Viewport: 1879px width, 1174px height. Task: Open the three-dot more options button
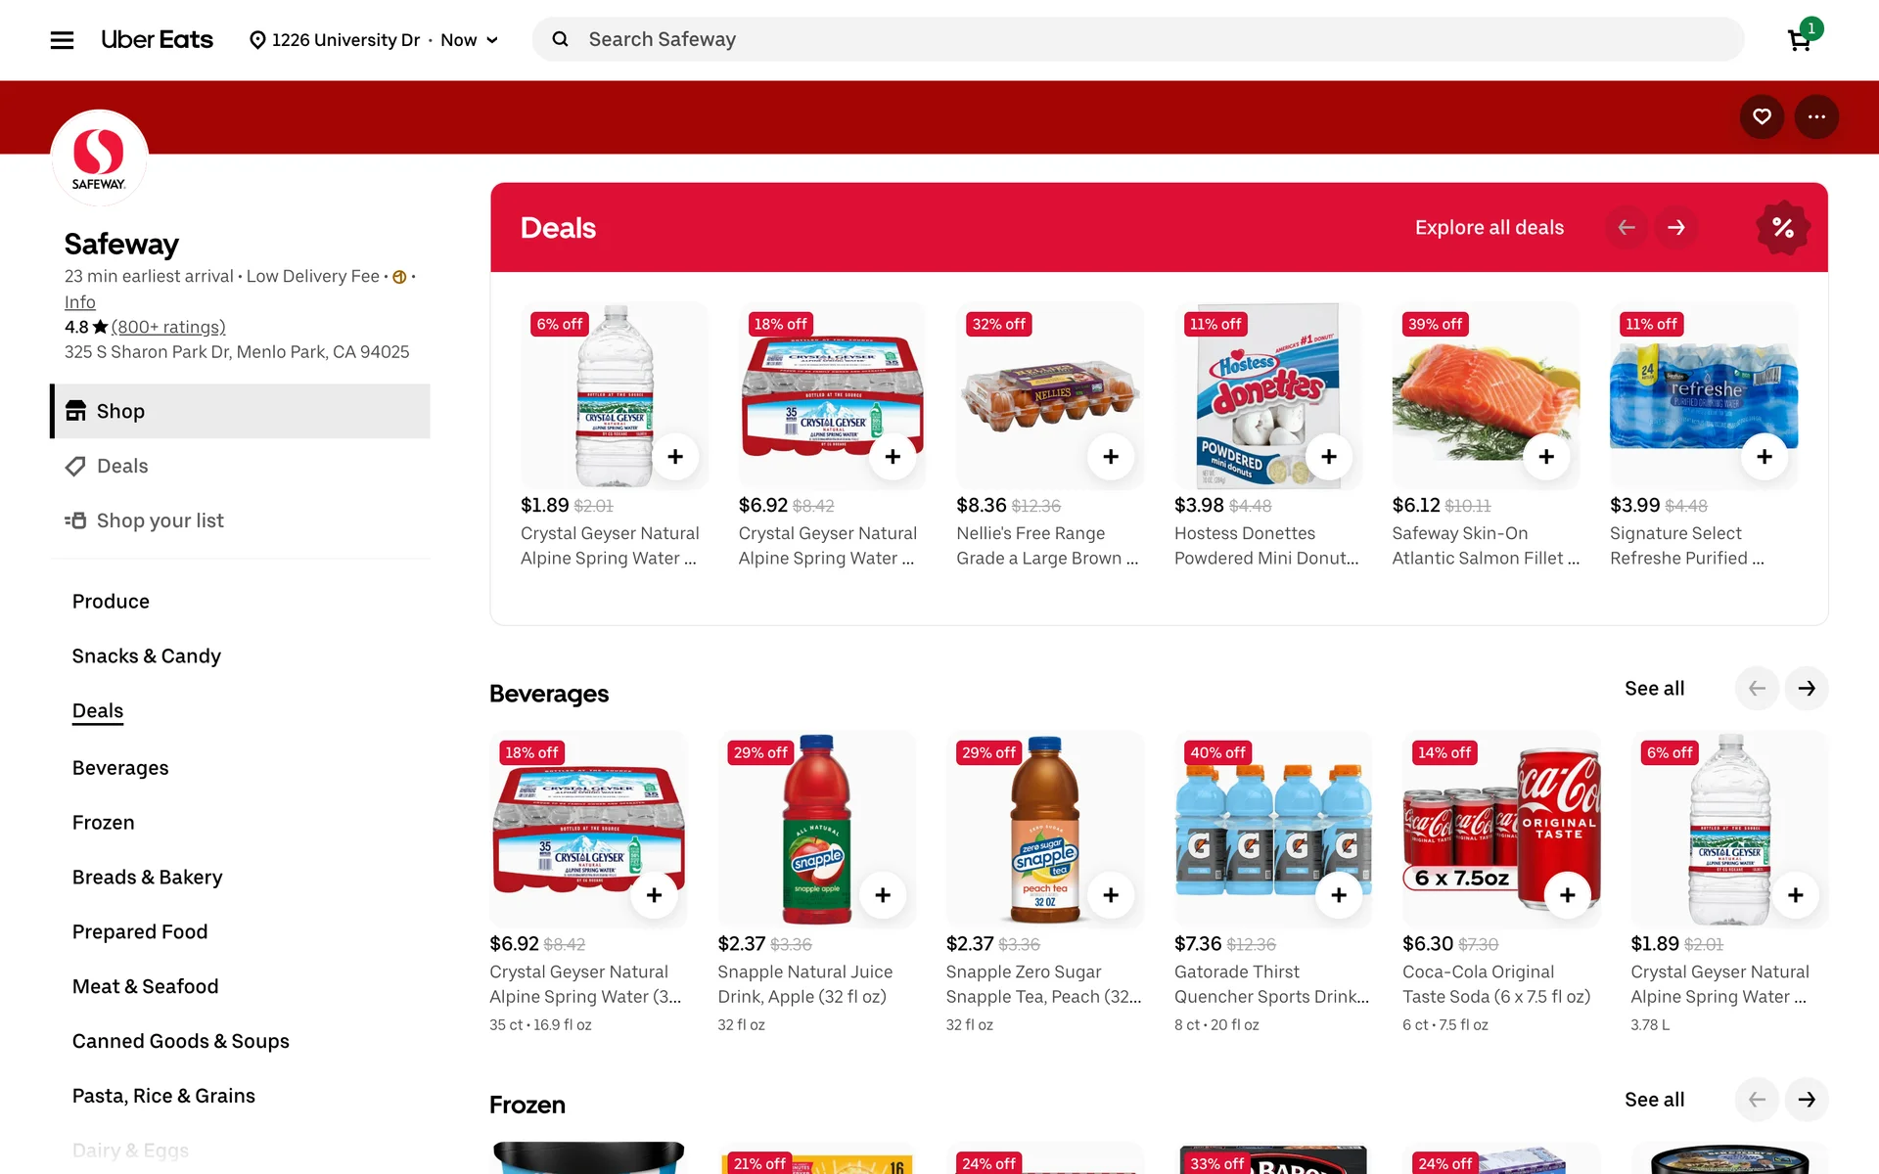click(x=1816, y=116)
